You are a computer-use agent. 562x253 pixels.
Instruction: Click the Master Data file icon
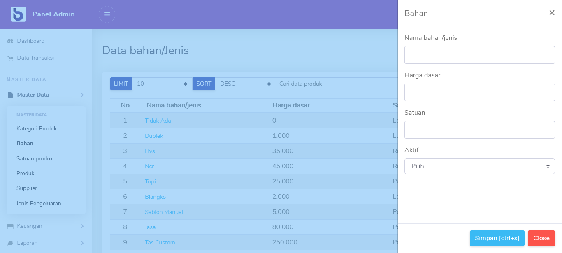[10, 95]
